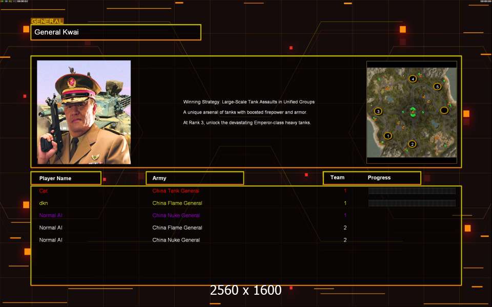Click start position 4 on the minimap

[x=413, y=79]
